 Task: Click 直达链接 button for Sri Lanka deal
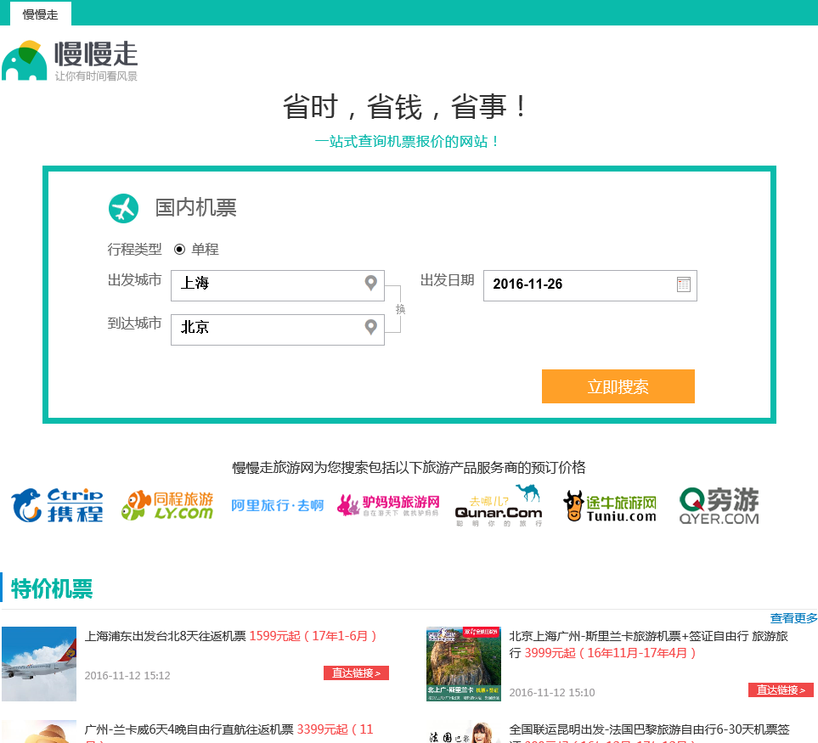tap(781, 690)
